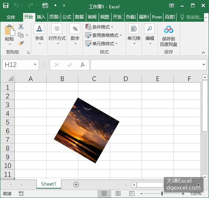
Task: Click the Ribbon Display Options icon
Action: pos(171,5)
